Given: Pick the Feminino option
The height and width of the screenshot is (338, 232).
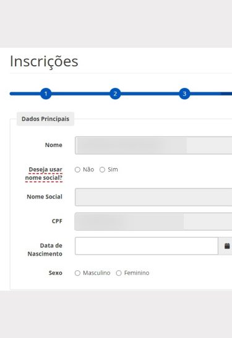Looking at the screenshot, I should coord(119,273).
